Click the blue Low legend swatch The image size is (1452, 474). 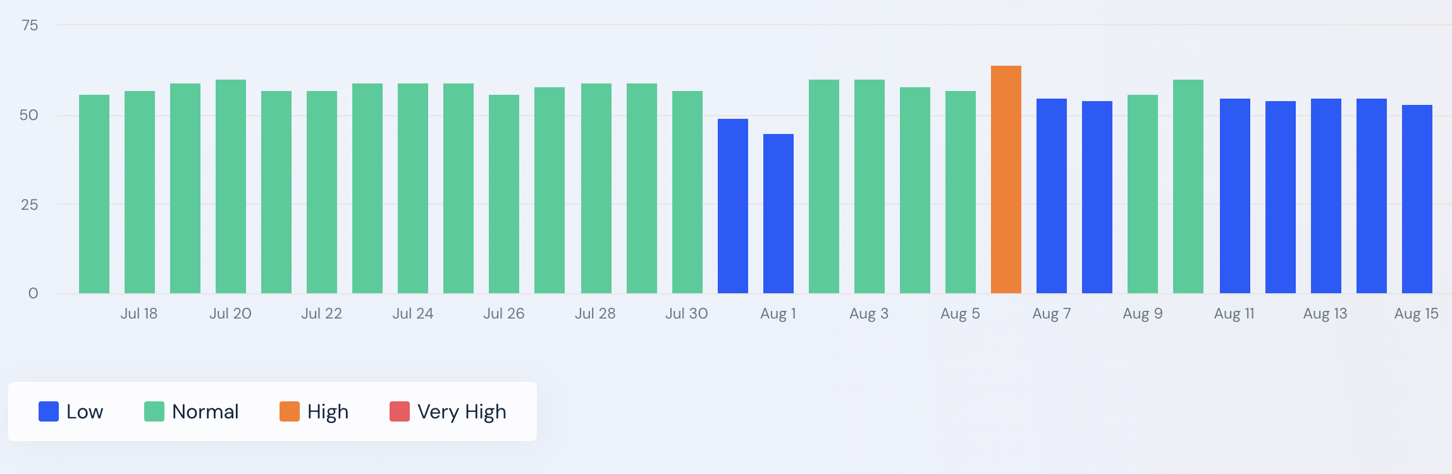49,411
